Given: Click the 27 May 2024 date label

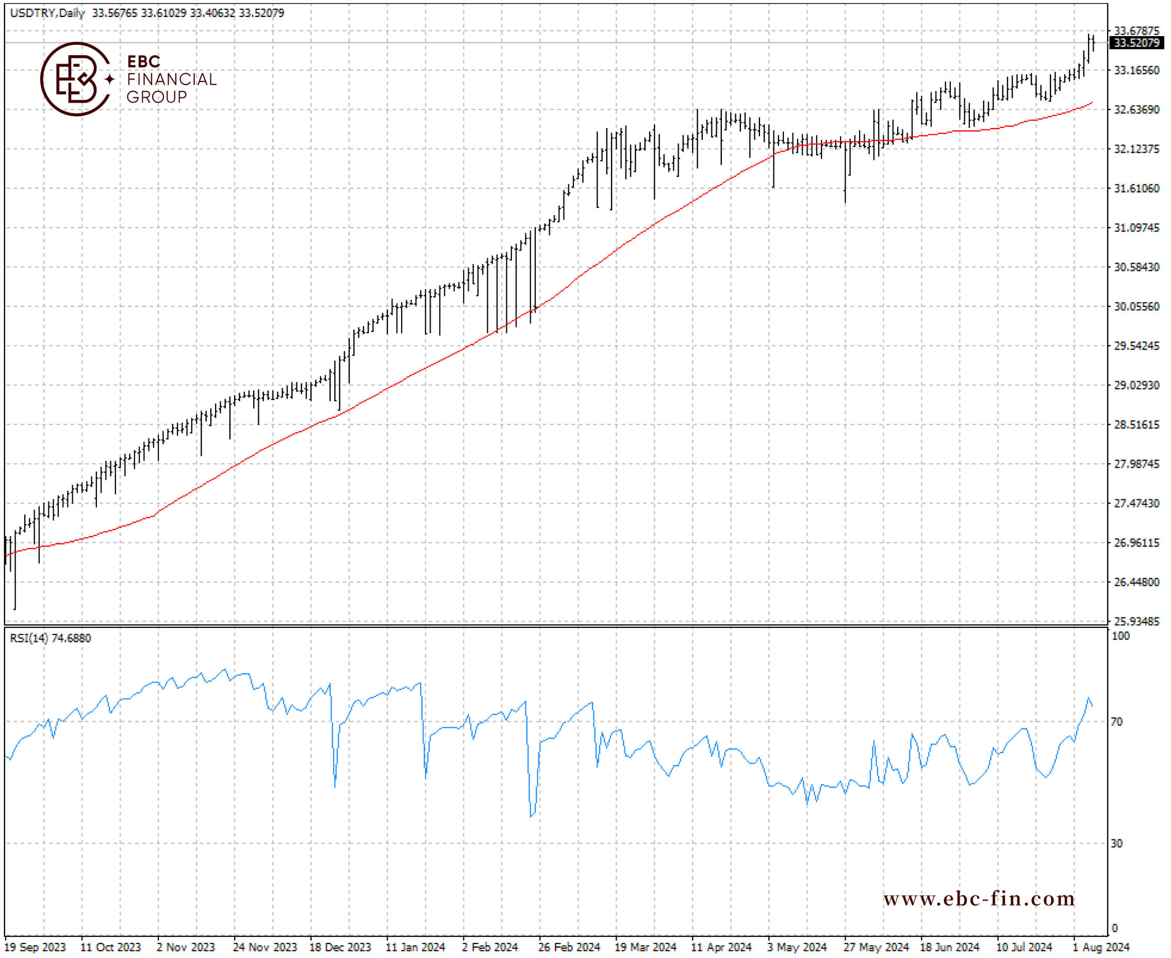Looking at the screenshot, I should pyautogui.click(x=877, y=947).
